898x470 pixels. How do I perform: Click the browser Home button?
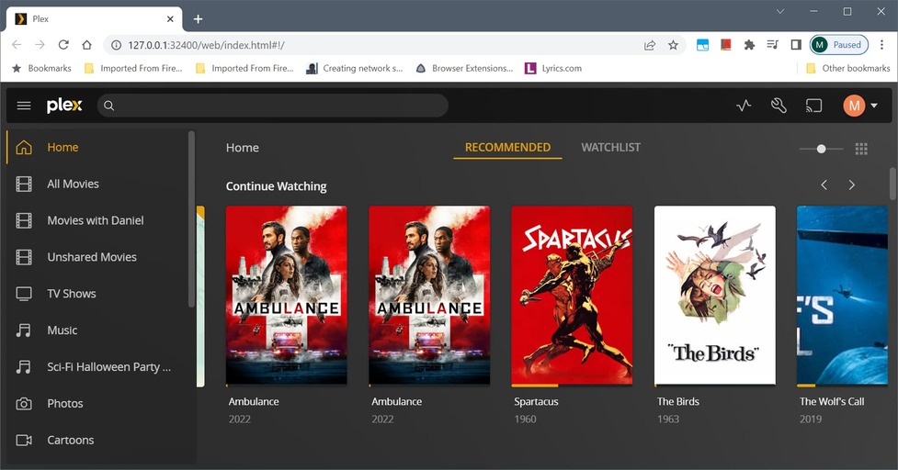(86, 45)
